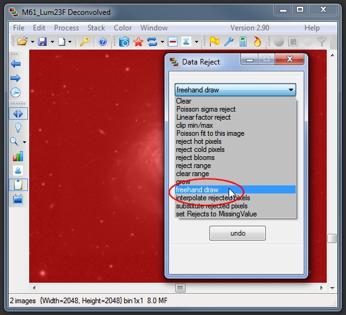Image resolution: width=346 pixels, height=315 pixels.
Task: Click the red star toolbar icon
Action: (x=139, y=42)
